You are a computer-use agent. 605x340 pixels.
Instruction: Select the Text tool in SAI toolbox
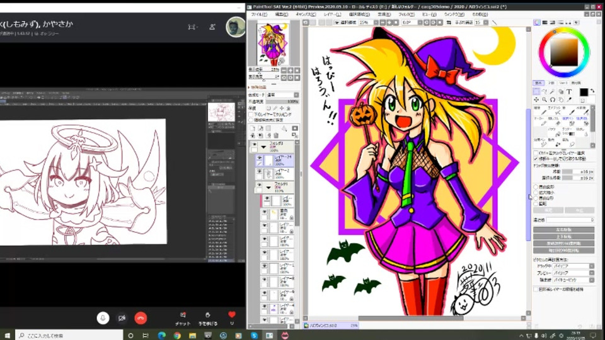pyautogui.click(x=569, y=91)
